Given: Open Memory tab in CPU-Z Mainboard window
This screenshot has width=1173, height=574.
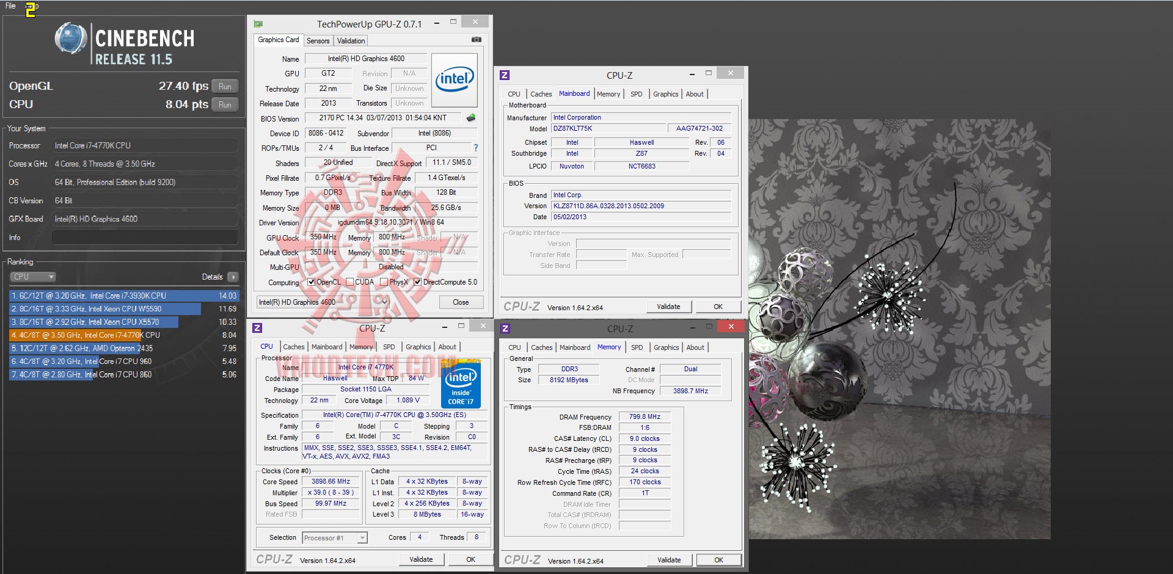Looking at the screenshot, I should (x=608, y=94).
